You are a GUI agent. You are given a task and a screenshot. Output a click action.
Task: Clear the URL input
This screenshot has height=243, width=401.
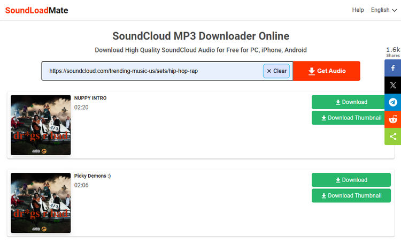coord(276,71)
